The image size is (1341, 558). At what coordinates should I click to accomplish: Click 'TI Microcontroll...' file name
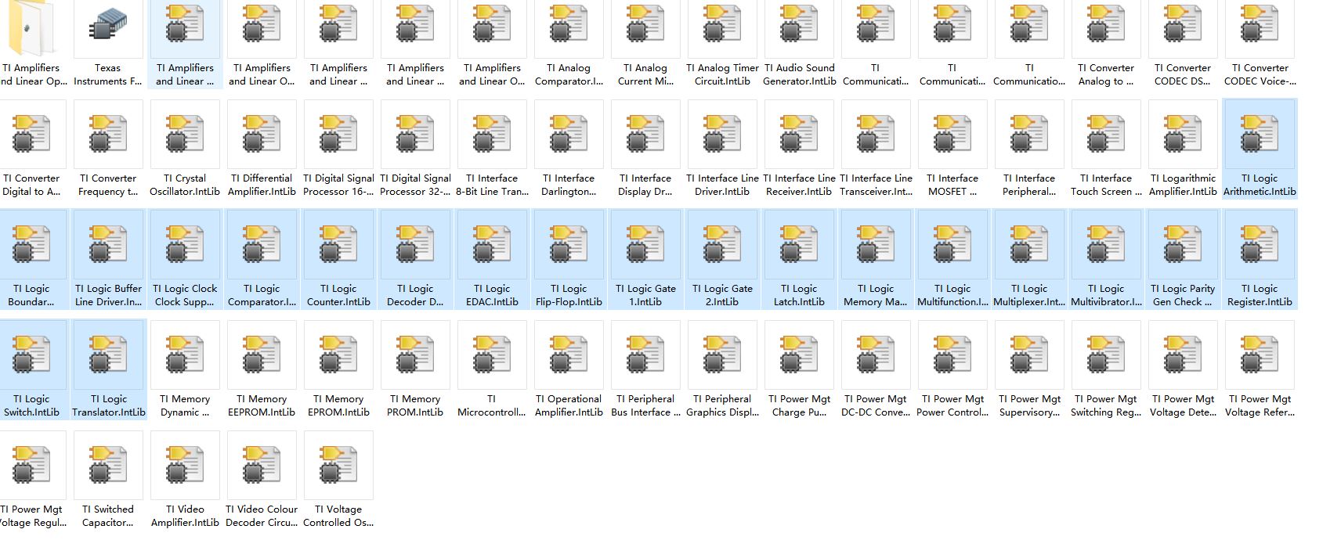(x=492, y=405)
